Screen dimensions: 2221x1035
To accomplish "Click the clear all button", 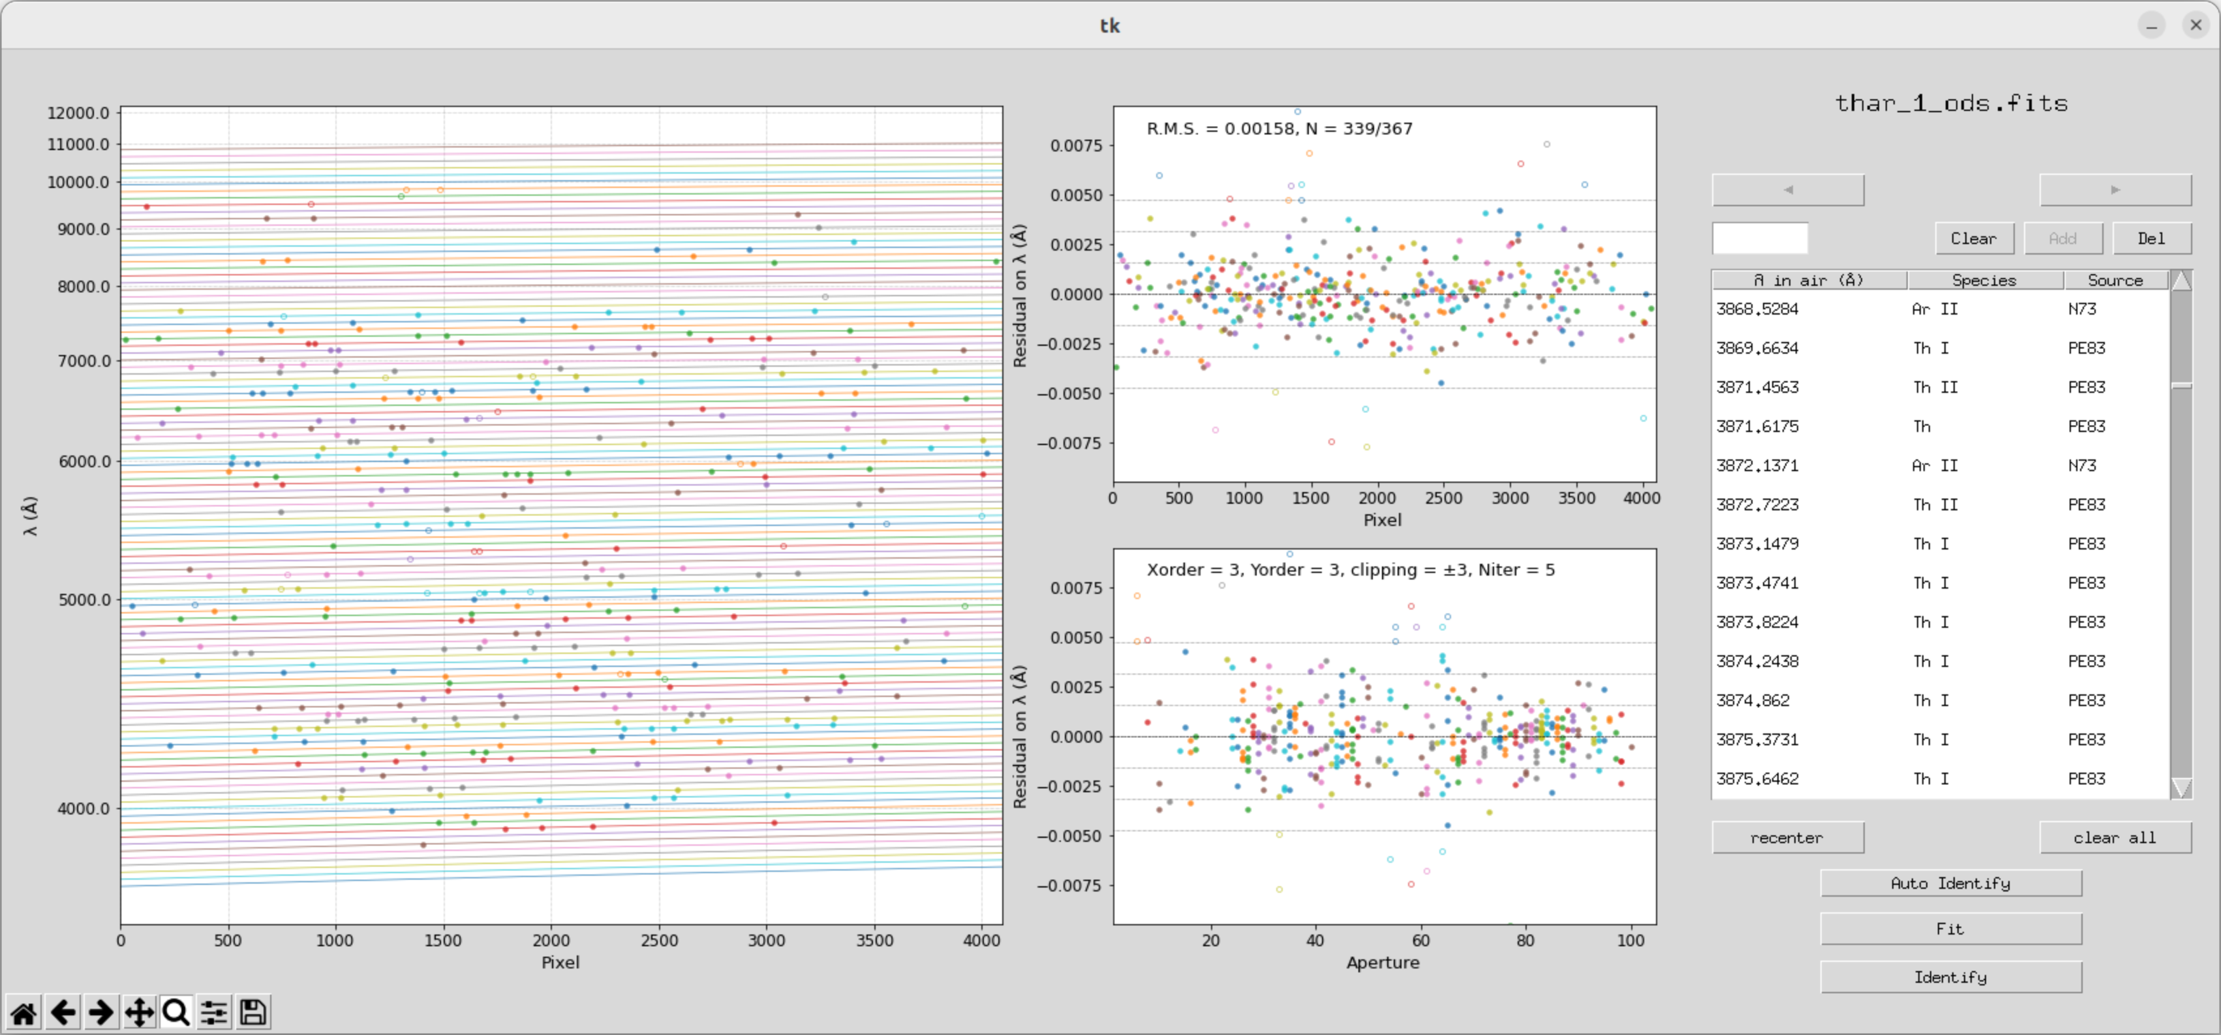I will click(2114, 837).
